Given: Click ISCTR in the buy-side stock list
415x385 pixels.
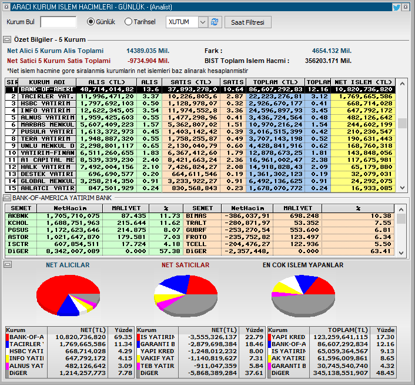Looking at the screenshot, I should click(18, 244).
